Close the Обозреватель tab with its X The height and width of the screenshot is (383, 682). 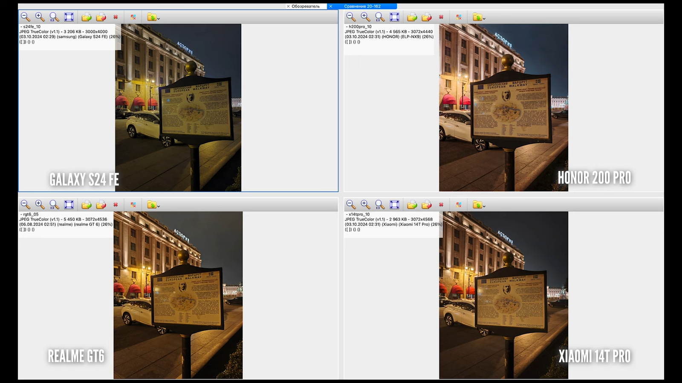click(x=288, y=6)
